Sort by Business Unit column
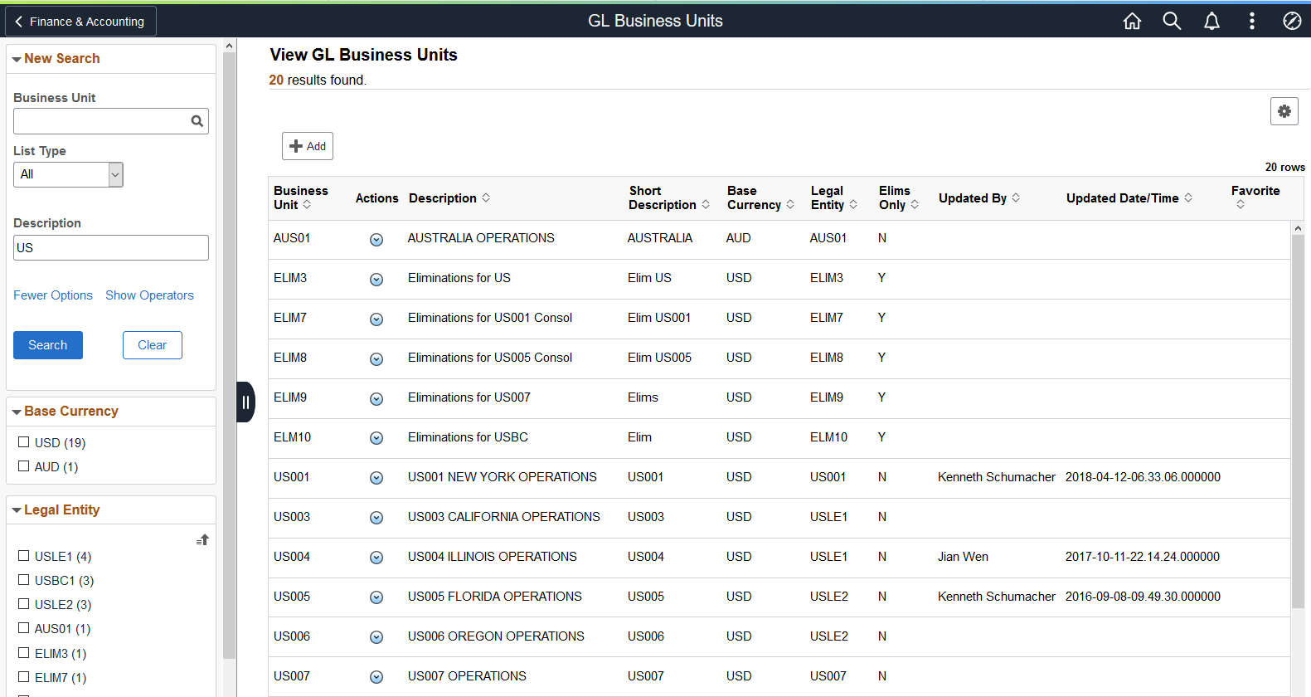The height and width of the screenshot is (697, 1311). click(x=307, y=205)
